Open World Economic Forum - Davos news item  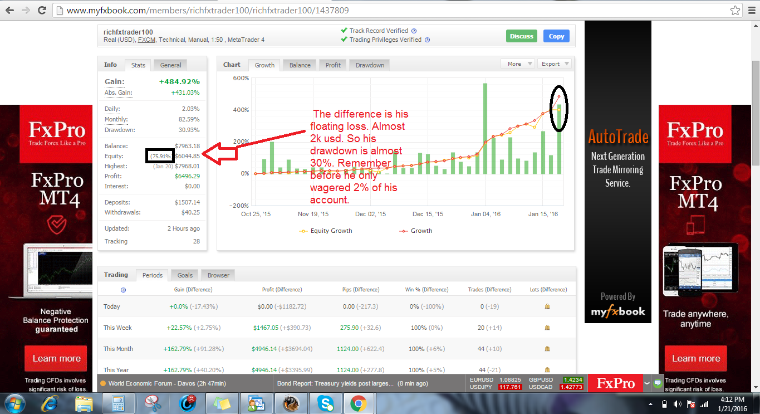tap(167, 383)
